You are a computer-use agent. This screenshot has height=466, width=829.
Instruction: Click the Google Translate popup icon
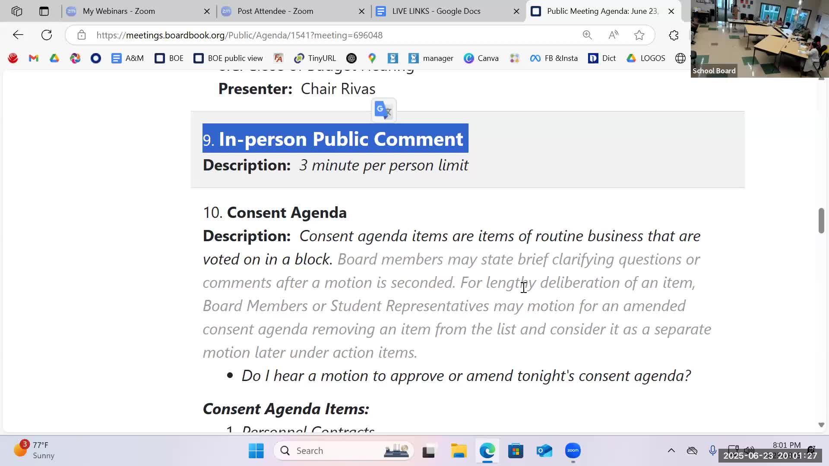pos(384,110)
